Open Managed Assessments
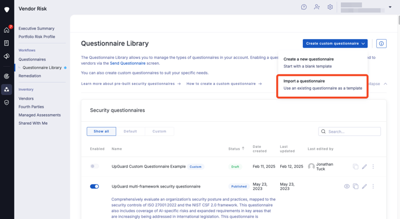Image resolution: width=400 pixels, height=219 pixels. coord(40,115)
